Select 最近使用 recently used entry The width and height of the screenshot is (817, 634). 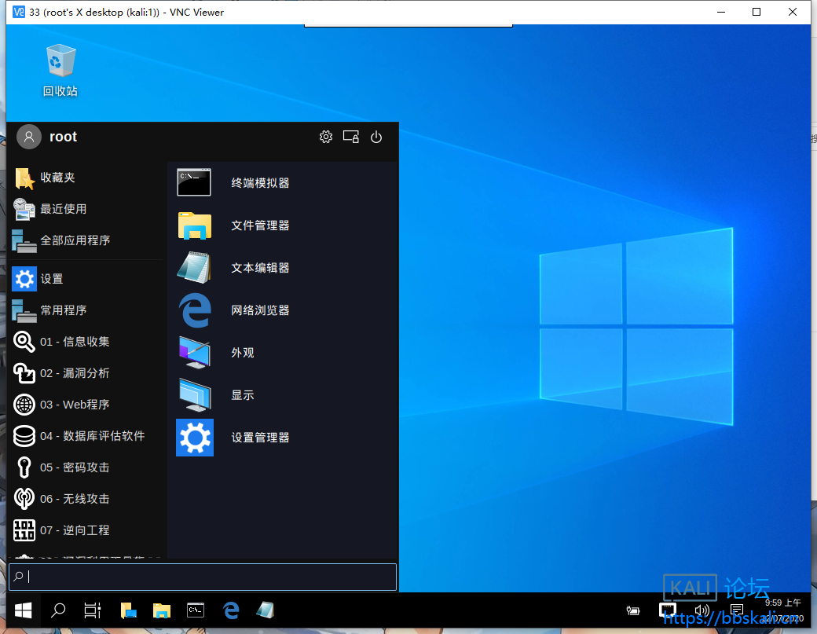tap(63, 209)
